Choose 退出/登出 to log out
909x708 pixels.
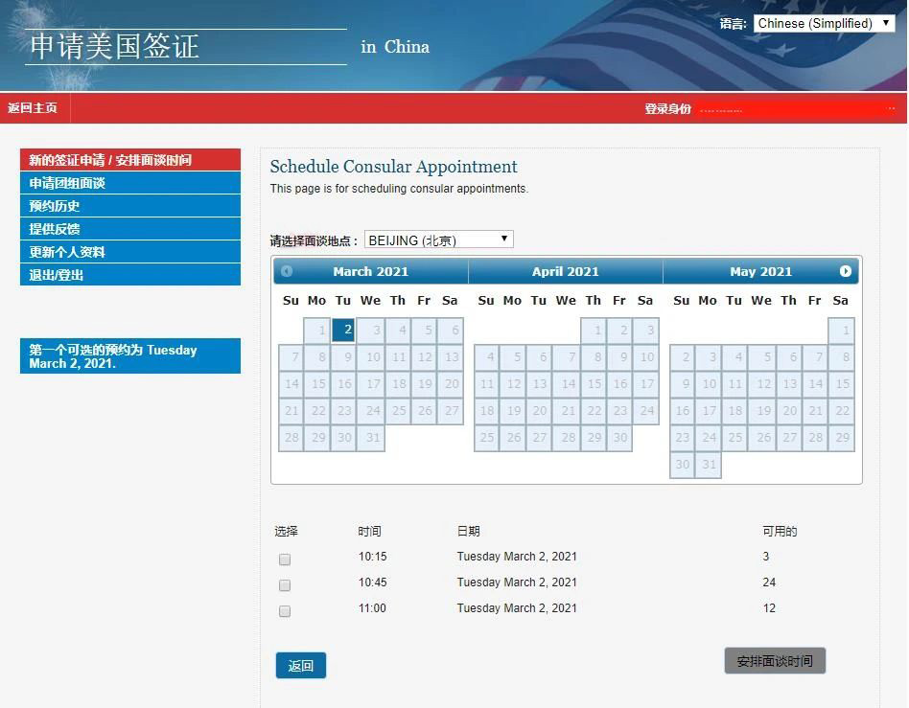[x=130, y=275]
